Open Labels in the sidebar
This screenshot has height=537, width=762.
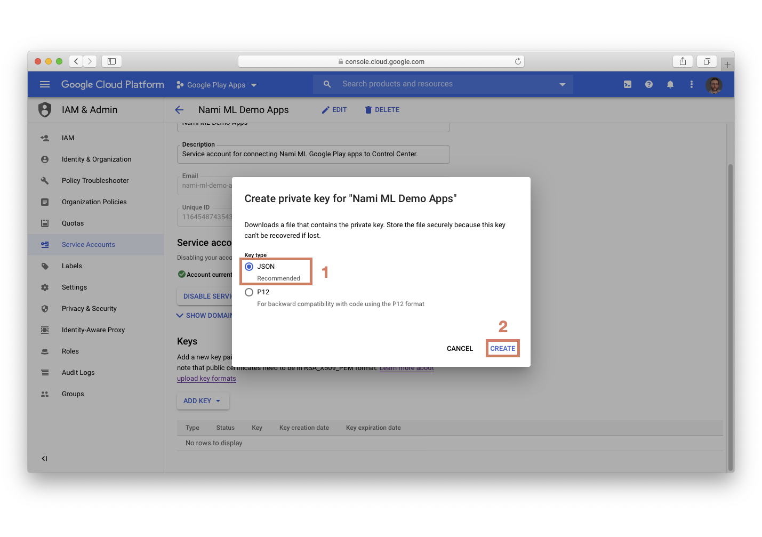[x=96, y=266]
